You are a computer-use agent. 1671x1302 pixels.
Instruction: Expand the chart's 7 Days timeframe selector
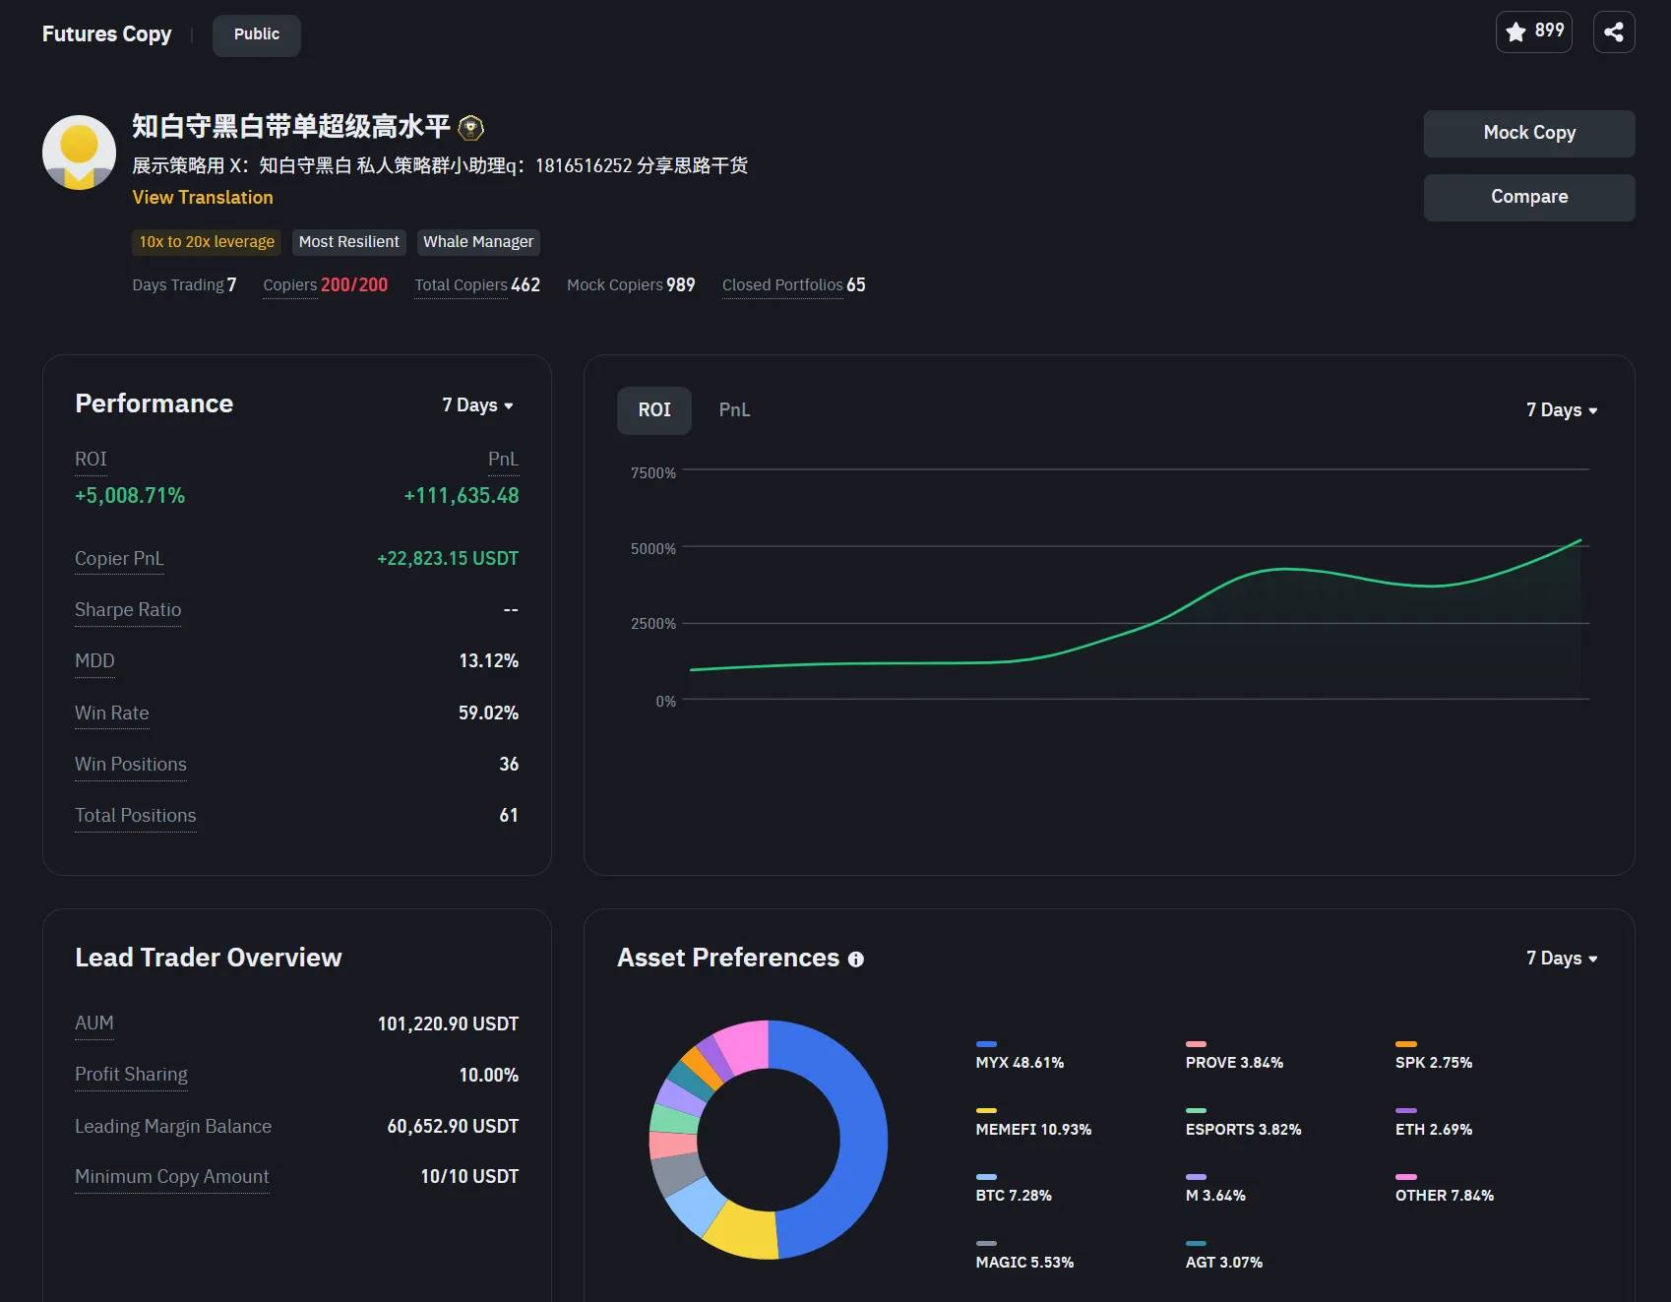coord(1561,410)
